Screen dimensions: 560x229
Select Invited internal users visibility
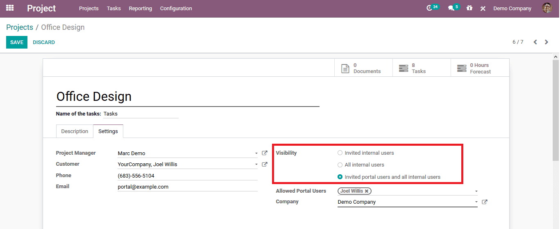[x=340, y=153]
